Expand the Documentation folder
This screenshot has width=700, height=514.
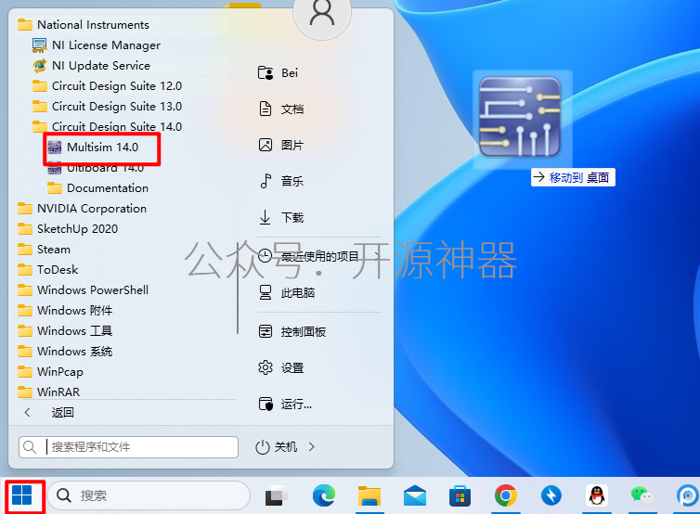(97, 187)
